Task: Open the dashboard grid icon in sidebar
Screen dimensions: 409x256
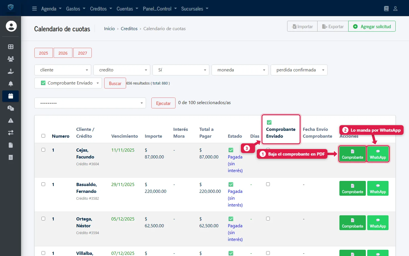Action: click(x=11, y=47)
